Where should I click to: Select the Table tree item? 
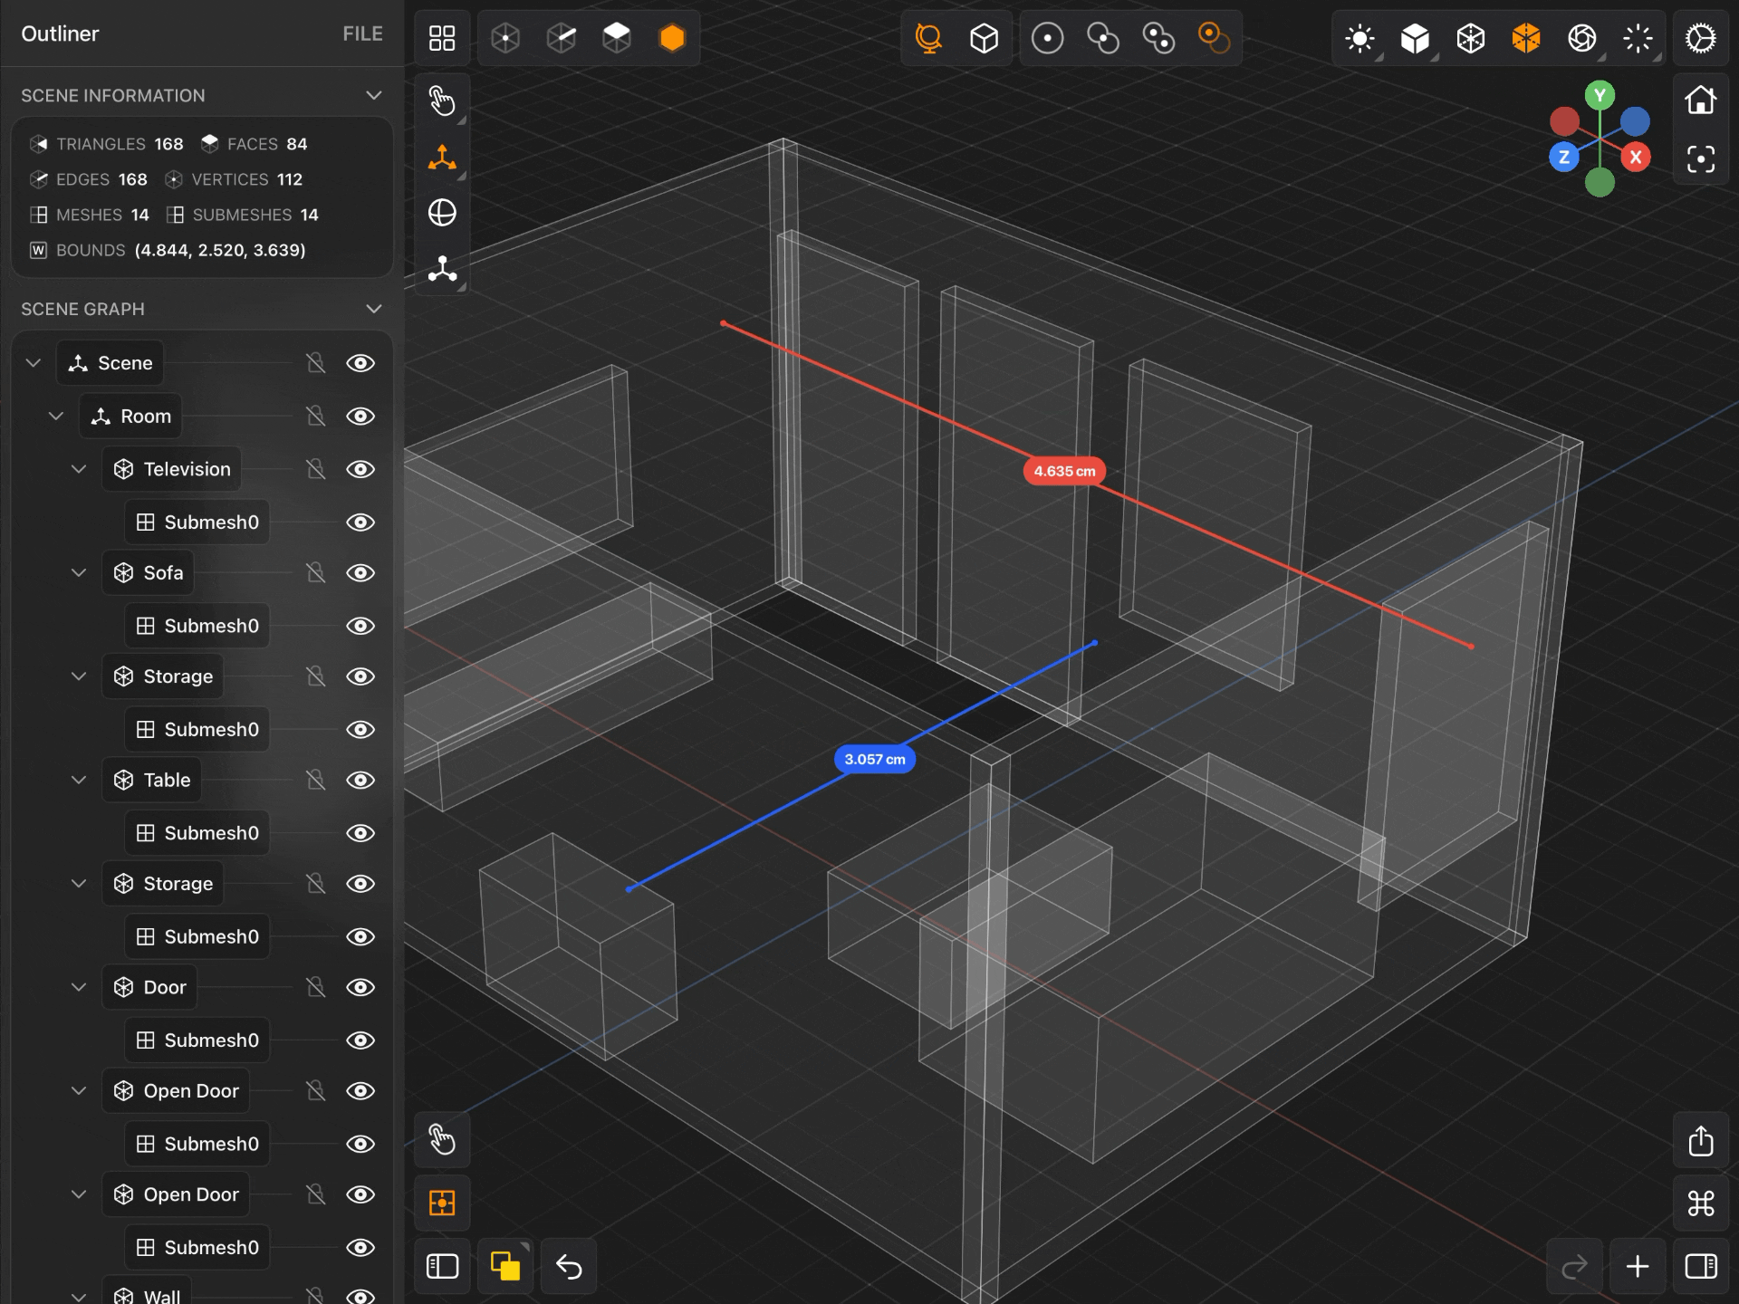click(x=152, y=780)
